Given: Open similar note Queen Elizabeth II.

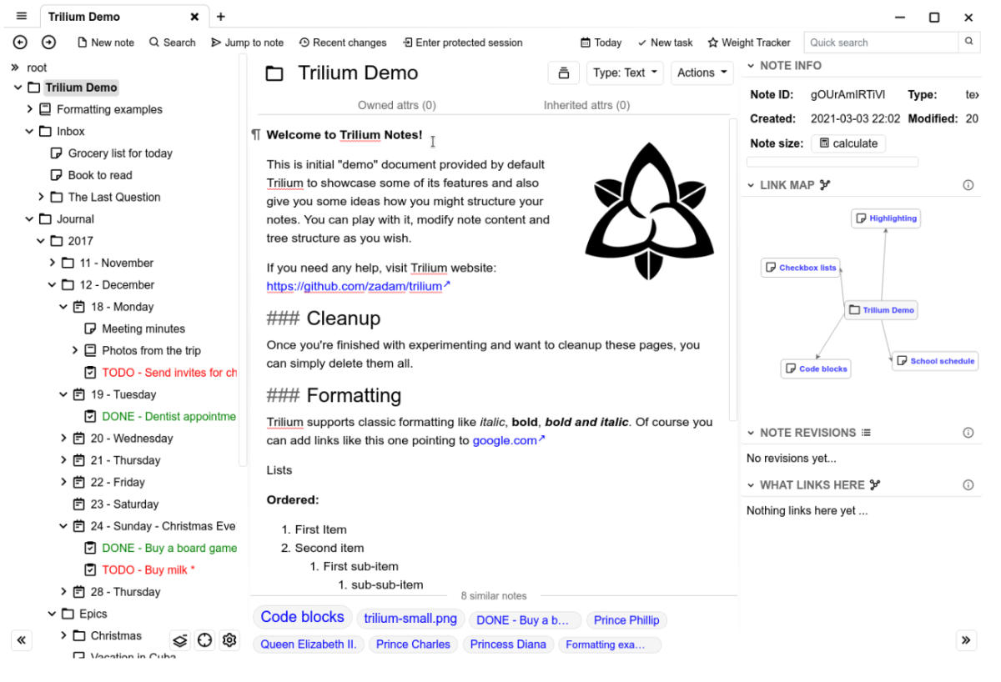Looking at the screenshot, I should pyautogui.click(x=309, y=644).
